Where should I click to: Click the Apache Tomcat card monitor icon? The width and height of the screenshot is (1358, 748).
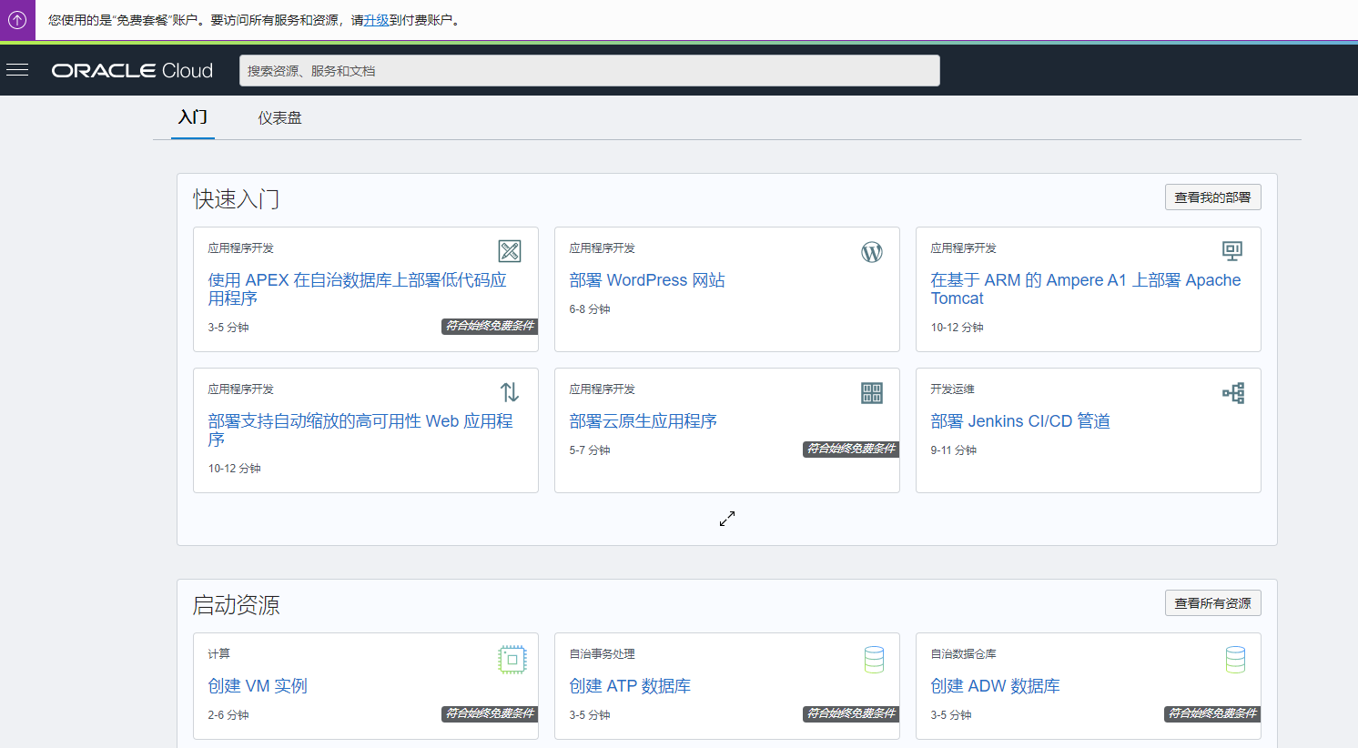(x=1232, y=251)
